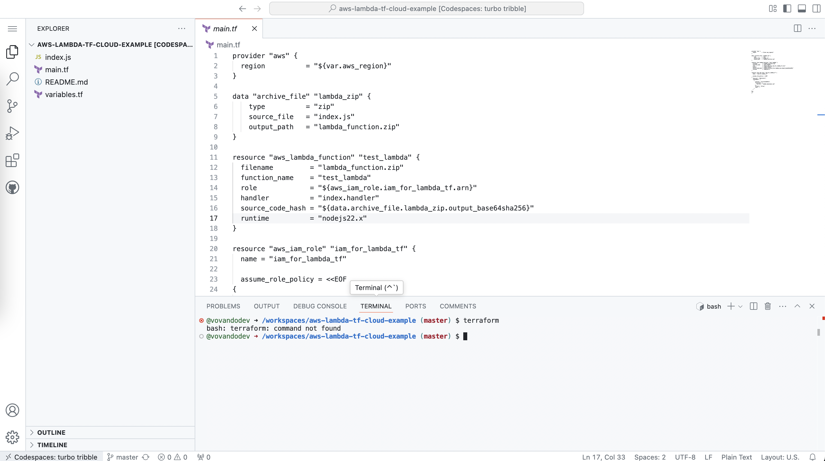Open the GitHub sidebar icon
Image resolution: width=825 pixels, height=461 pixels.
12,187
